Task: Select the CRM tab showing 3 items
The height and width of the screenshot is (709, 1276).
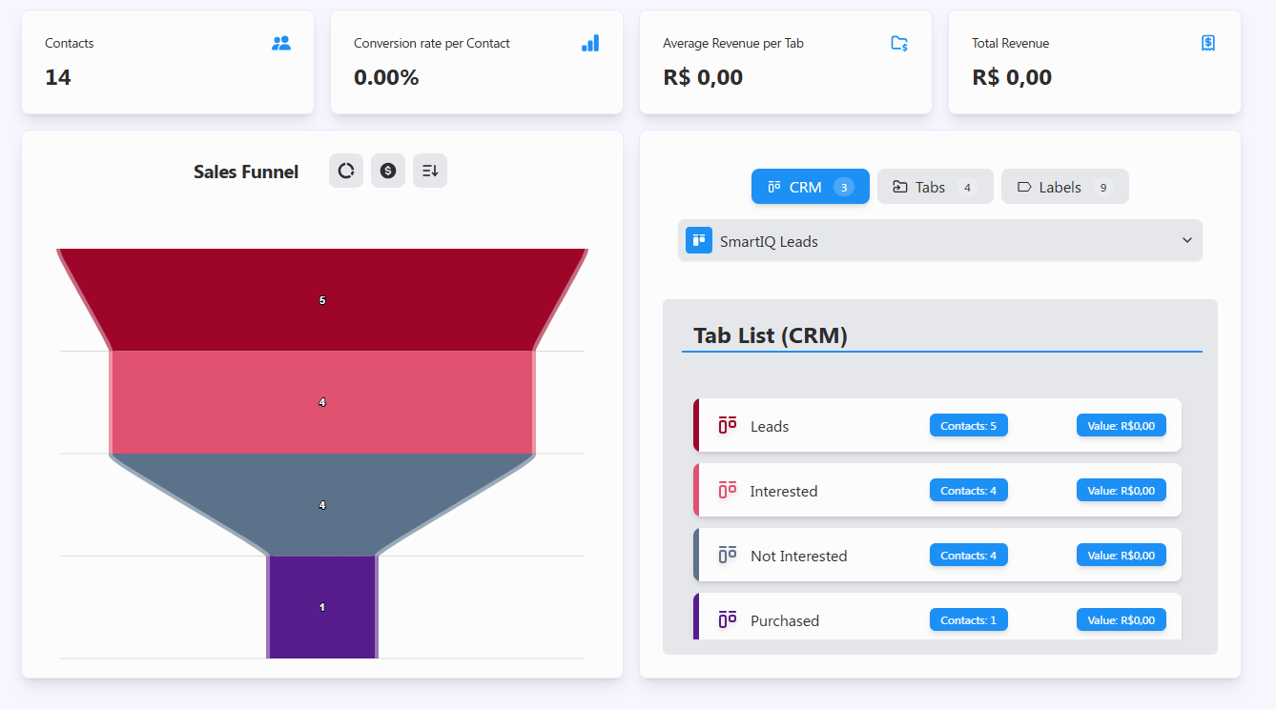Action: pyautogui.click(x=810, y=186)
